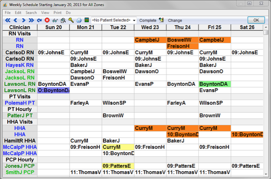
Task: Click the scrollbar down arrow
Action: tap(266, 174)
